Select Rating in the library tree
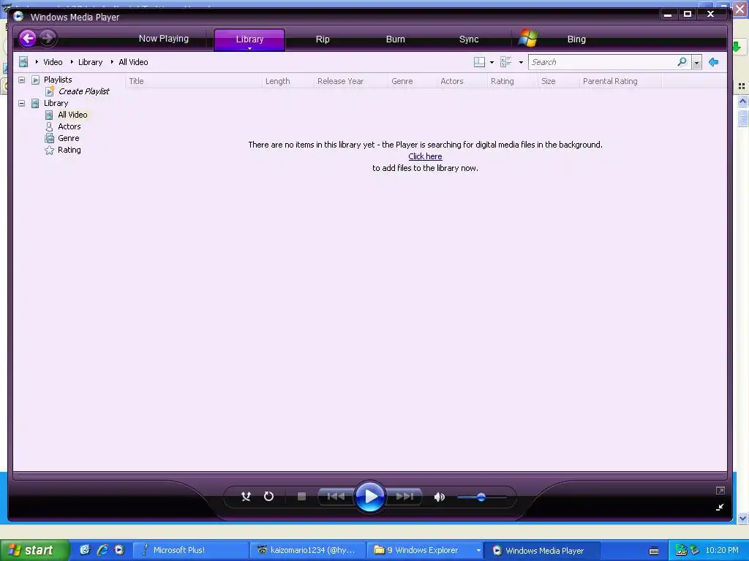Screen dimensions: 749x561 (69, 150)
